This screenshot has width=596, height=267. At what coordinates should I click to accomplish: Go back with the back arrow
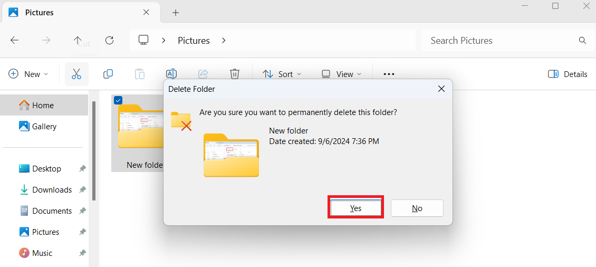(14, 40)
